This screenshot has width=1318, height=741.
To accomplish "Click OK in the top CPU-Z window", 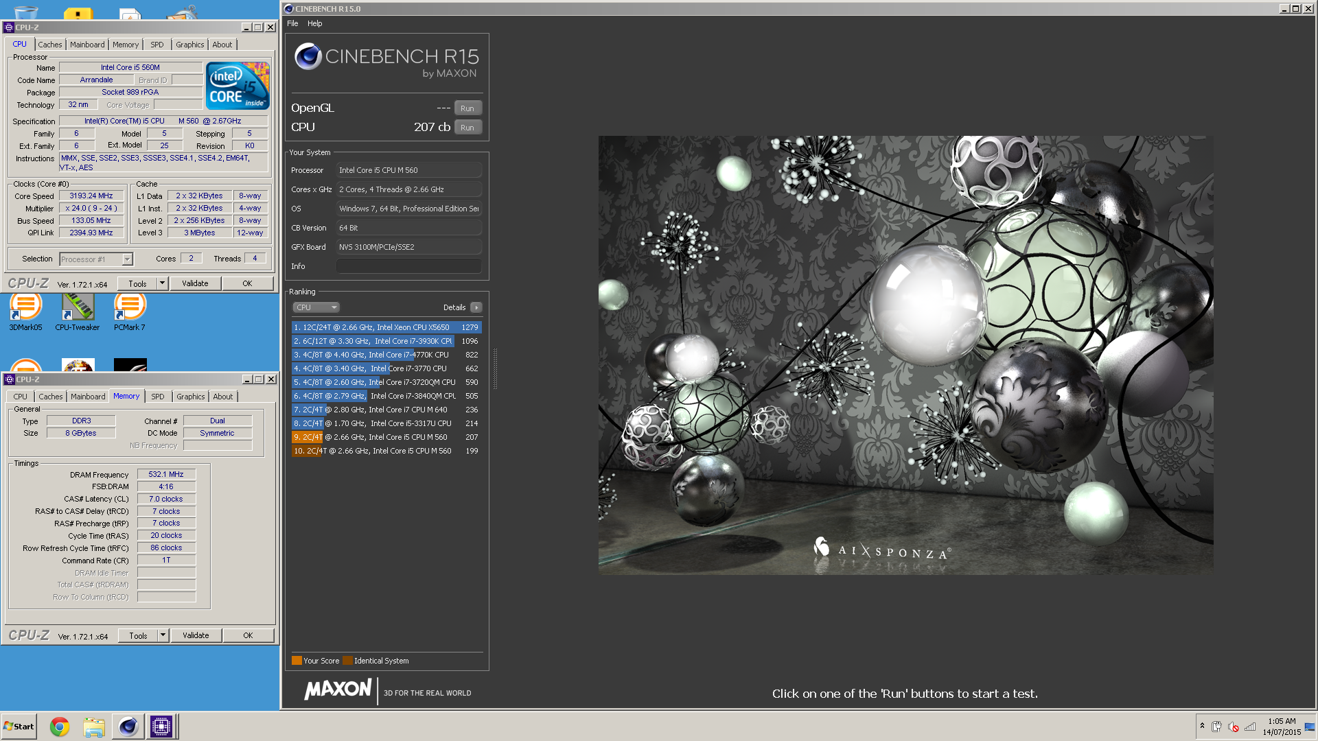I will [247, 283].
